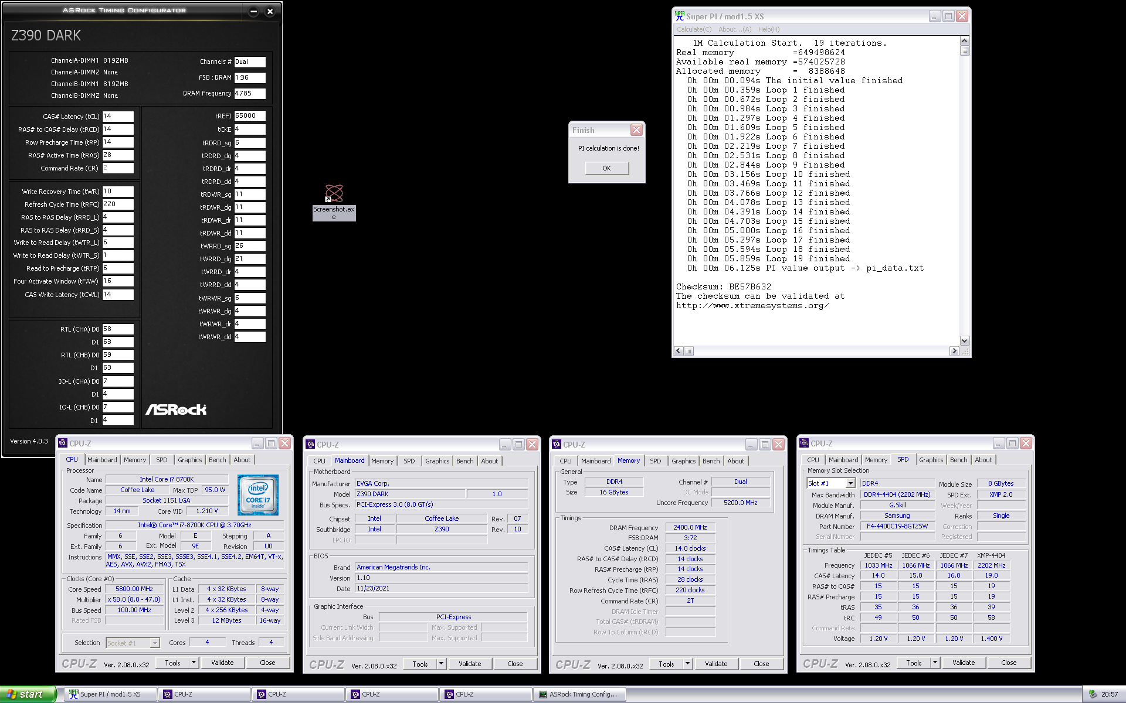Click the Channels # field showing Dual
Viewport: 1126px width, 703px height.
click(250, 62)
